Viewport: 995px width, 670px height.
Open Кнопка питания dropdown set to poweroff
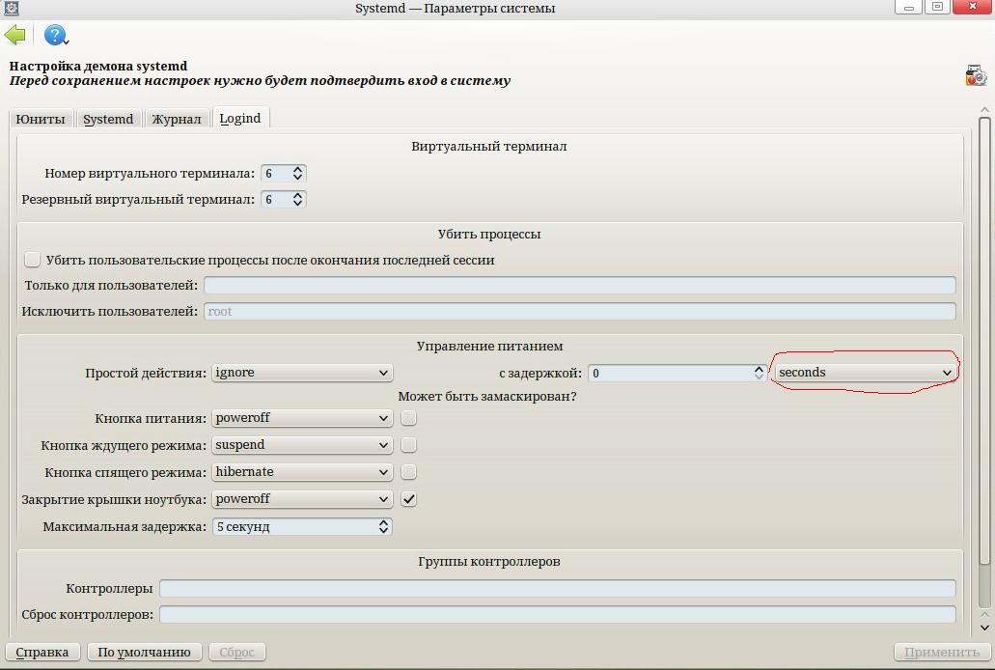(302, 418)
